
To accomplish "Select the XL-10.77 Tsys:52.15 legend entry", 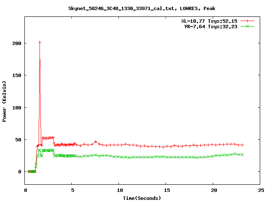I will coord(209,21).
